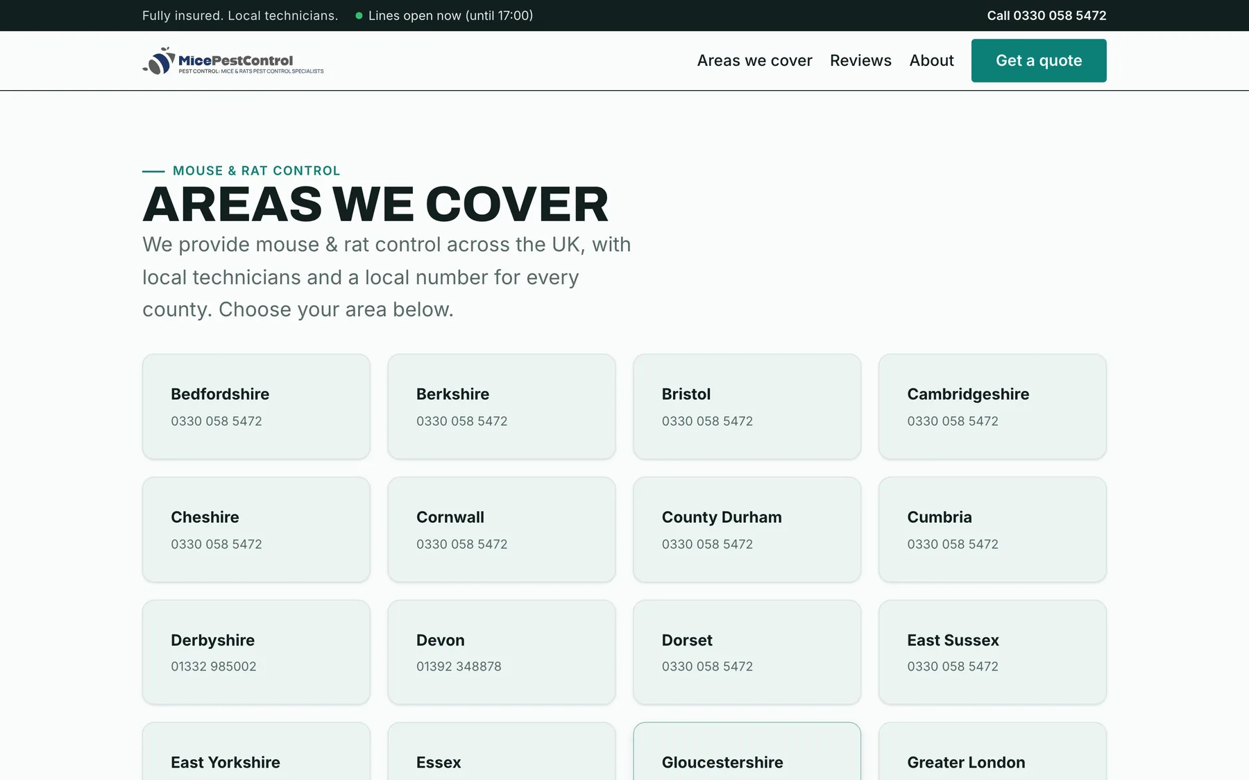Open the About page

coord(931,60)
